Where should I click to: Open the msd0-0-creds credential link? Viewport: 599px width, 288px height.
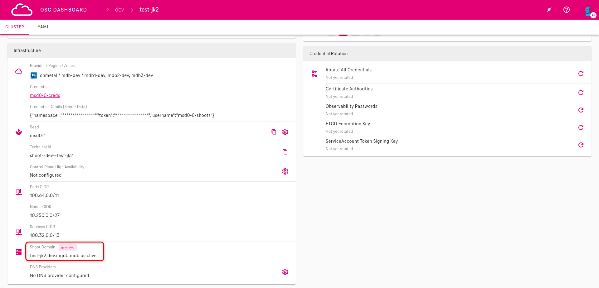tap(45, 95)
